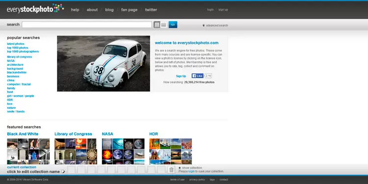
Task: Select food popular search
Action: pos(10,92)
